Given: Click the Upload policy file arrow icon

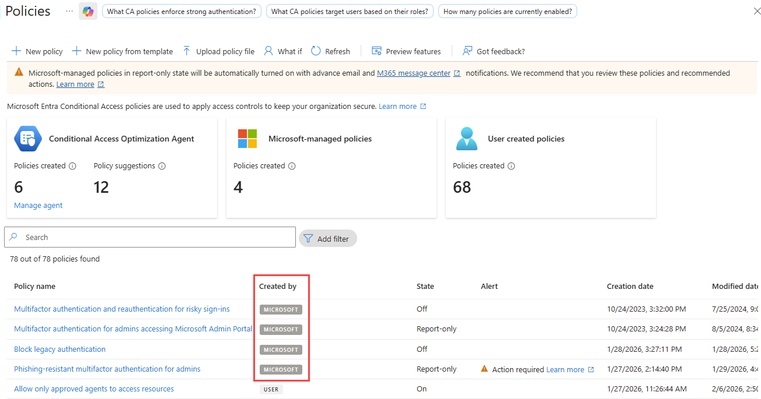Looking at the screenshot, I should 187,51.
